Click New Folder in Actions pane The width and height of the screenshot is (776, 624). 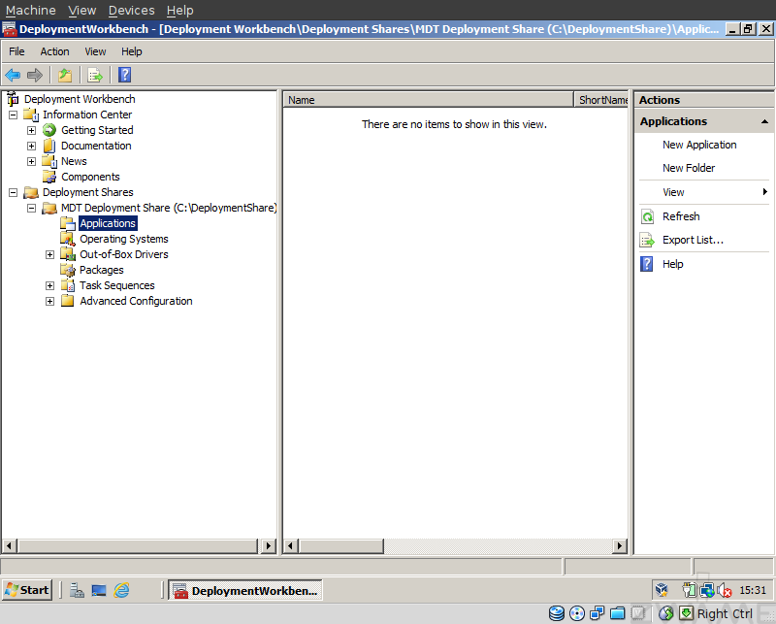tap(689, 168)
